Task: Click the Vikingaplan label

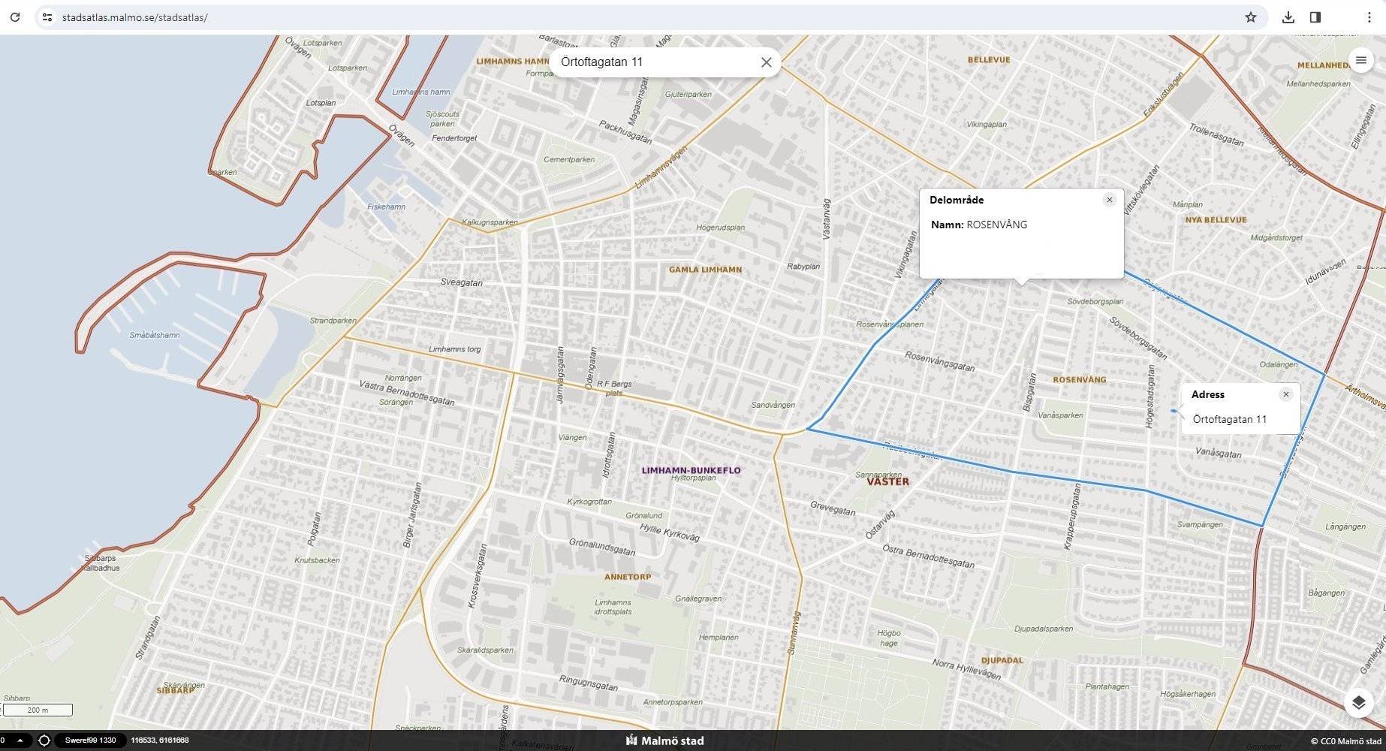Action: coord(987,125)
